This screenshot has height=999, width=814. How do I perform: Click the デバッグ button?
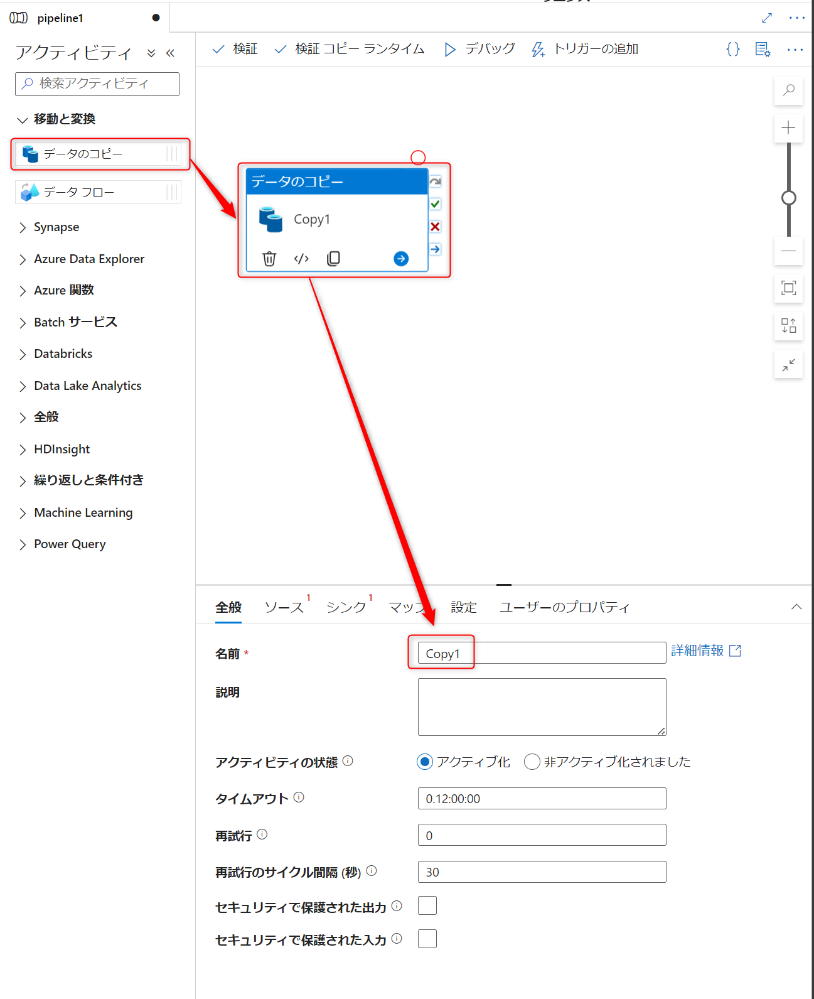[x=479, y=49]
